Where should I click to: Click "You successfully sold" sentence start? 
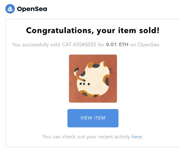pyautogui.click(x=36, y=45)
